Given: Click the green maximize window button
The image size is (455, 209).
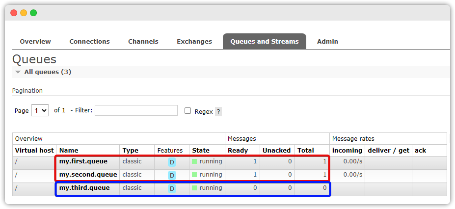Looking at the screenshot, I should click(33, 13).
